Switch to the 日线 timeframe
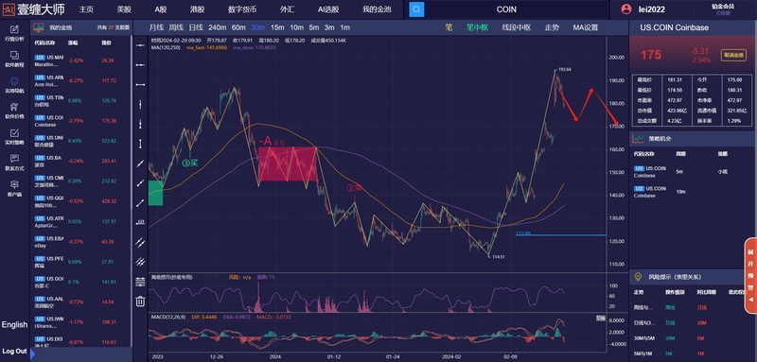 click(x=196, y=27)
